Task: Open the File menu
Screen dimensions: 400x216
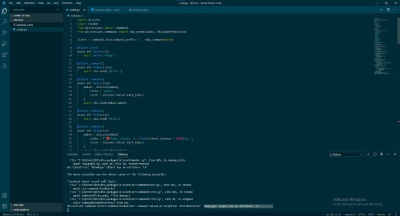Action: click(x=11, y=3)
